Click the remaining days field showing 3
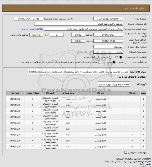This screenshot has height=167, width=152. (x=57, y=35)
